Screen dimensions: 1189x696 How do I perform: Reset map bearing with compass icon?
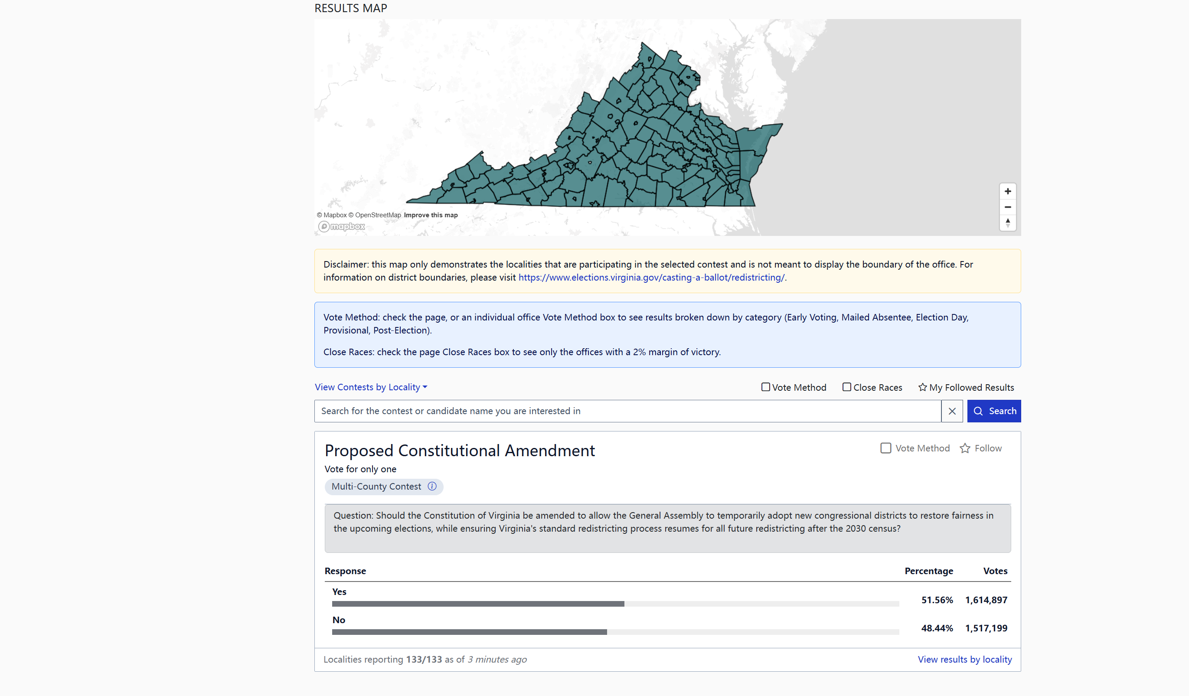click(x=1007, y=223)
